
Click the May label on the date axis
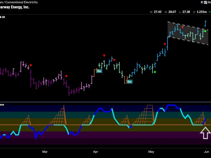151,152
